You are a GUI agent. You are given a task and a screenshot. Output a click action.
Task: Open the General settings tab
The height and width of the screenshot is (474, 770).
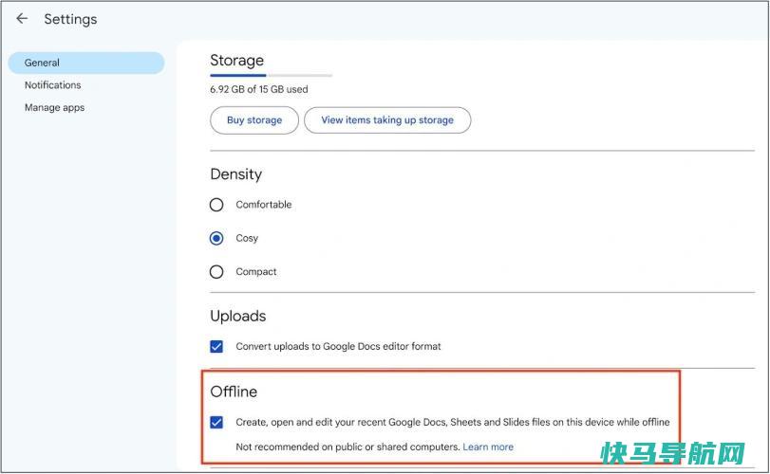point(86,63)
